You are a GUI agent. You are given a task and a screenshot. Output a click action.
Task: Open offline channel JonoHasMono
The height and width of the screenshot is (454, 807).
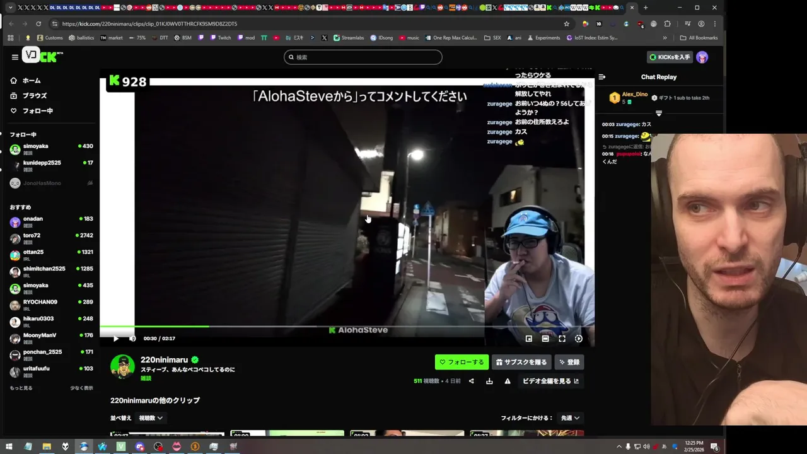tap(50, 183)
